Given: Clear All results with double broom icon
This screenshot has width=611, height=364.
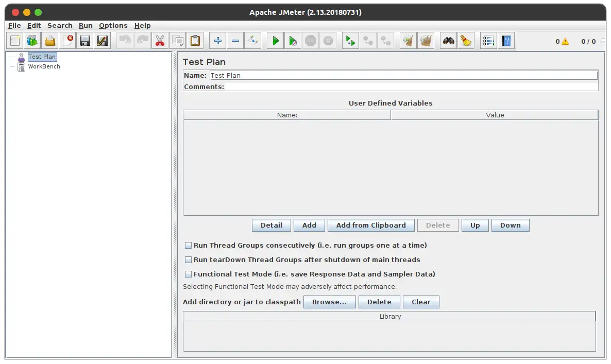Looking at the screenshot, I should 426,41.
